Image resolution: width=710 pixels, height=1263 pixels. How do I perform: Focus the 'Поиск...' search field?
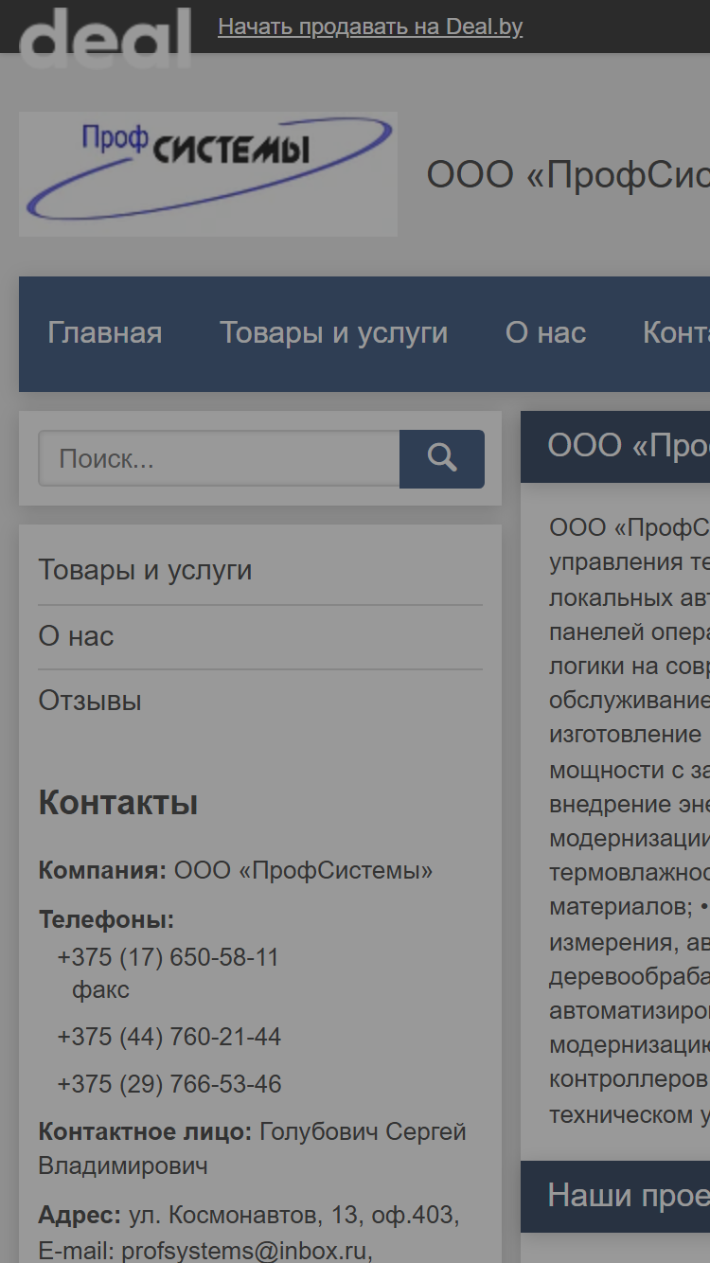tap(219, 459)
